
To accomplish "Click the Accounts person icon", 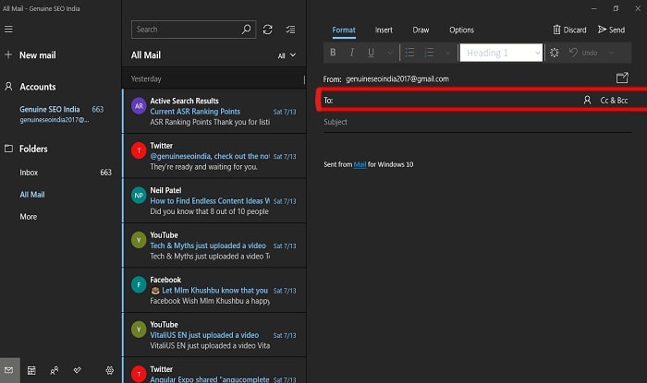I will click(x=8, y=87).
